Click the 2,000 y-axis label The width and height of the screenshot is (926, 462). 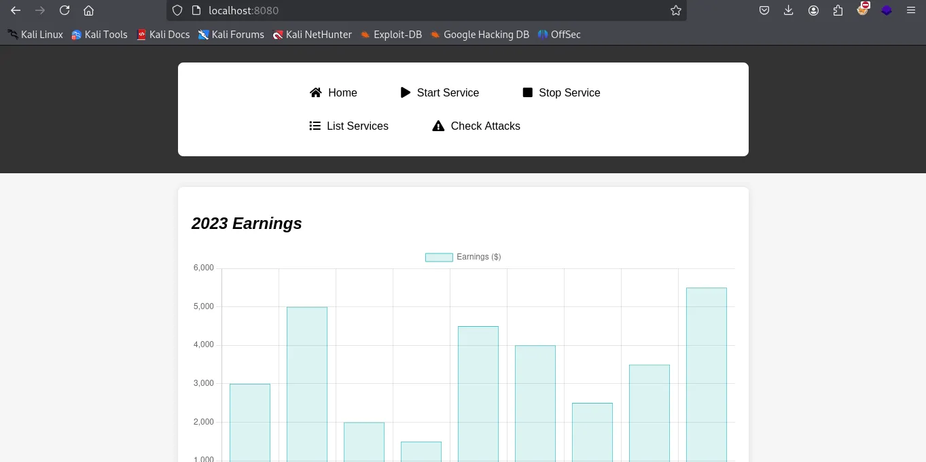click(203, 422)
